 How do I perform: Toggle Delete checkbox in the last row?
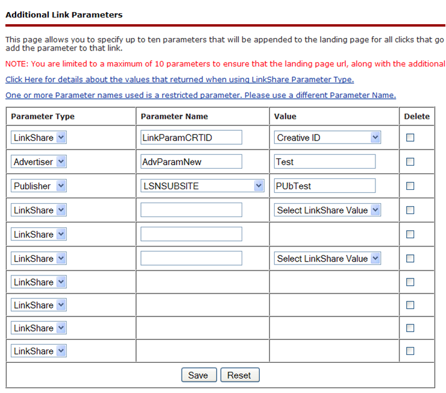[410, 351]
